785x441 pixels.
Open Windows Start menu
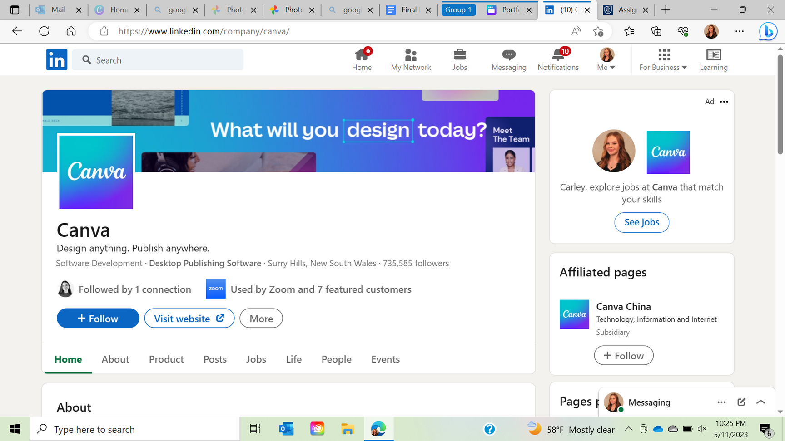tap(15, 429)
